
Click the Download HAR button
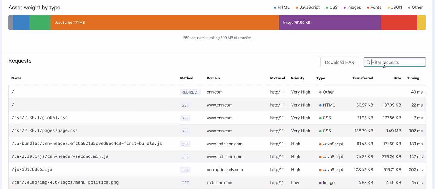click(339, 62)
